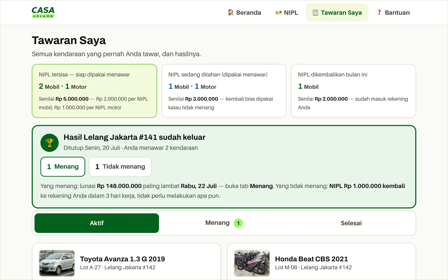Open the Beranda menu item

click(x=244, y=13)
